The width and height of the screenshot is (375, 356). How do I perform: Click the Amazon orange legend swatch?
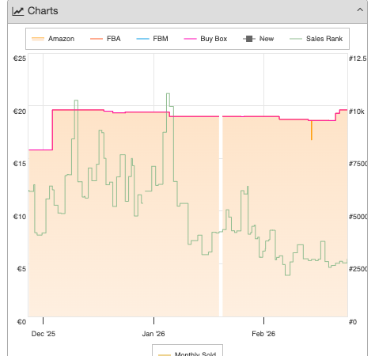(38, 39)
